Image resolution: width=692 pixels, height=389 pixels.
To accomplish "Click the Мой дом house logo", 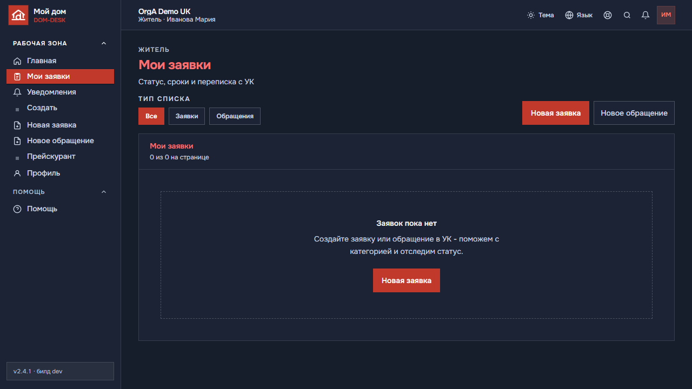I will (18, 15).
